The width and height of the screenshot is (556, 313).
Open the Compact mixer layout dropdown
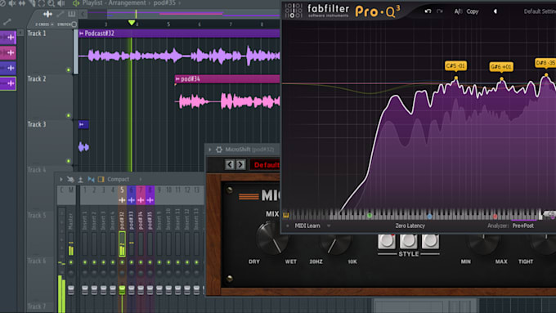[118, 179]
